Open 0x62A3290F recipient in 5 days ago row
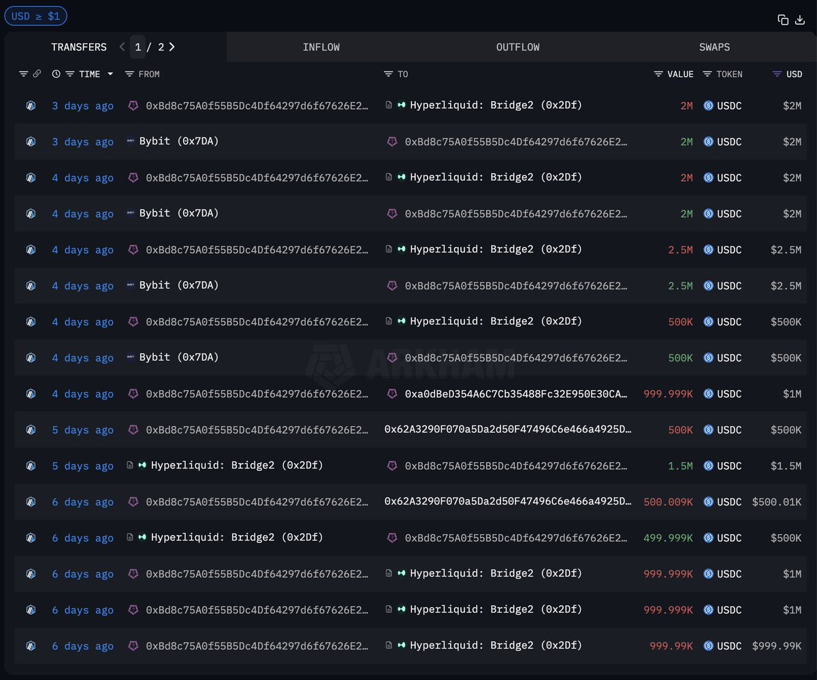This screenshot has height=680, width=817. (x=508, y=430)
